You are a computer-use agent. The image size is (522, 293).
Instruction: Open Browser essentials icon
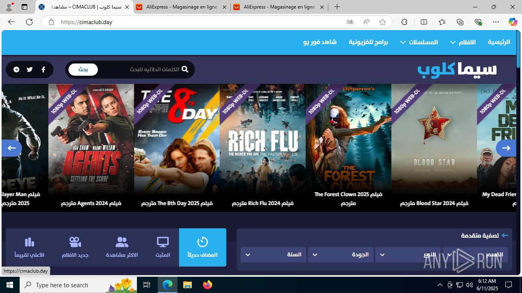[478, 22]
